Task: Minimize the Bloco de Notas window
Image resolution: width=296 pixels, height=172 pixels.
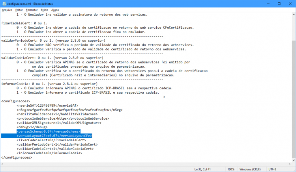Action: [x=268, y=4]
